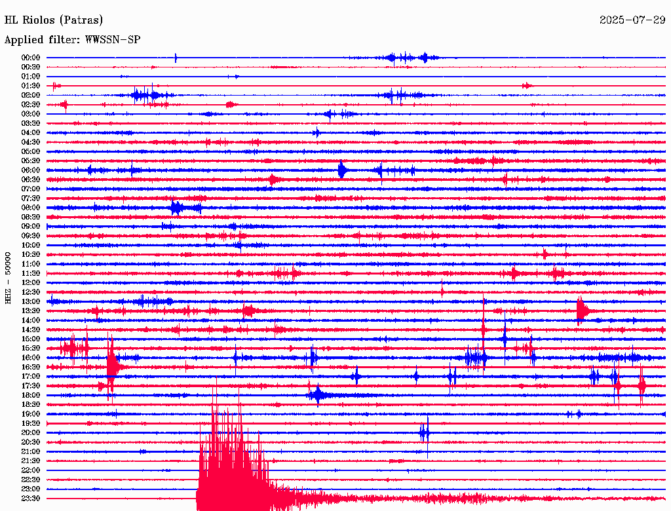
Task: Click the '00:00' time label
Action: (31, 58)
